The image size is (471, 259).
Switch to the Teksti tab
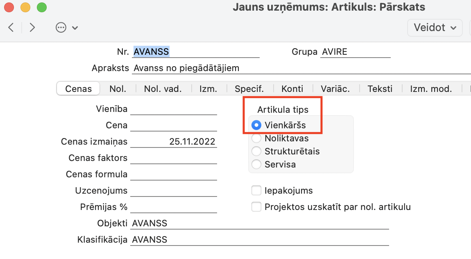coord(380,89)
